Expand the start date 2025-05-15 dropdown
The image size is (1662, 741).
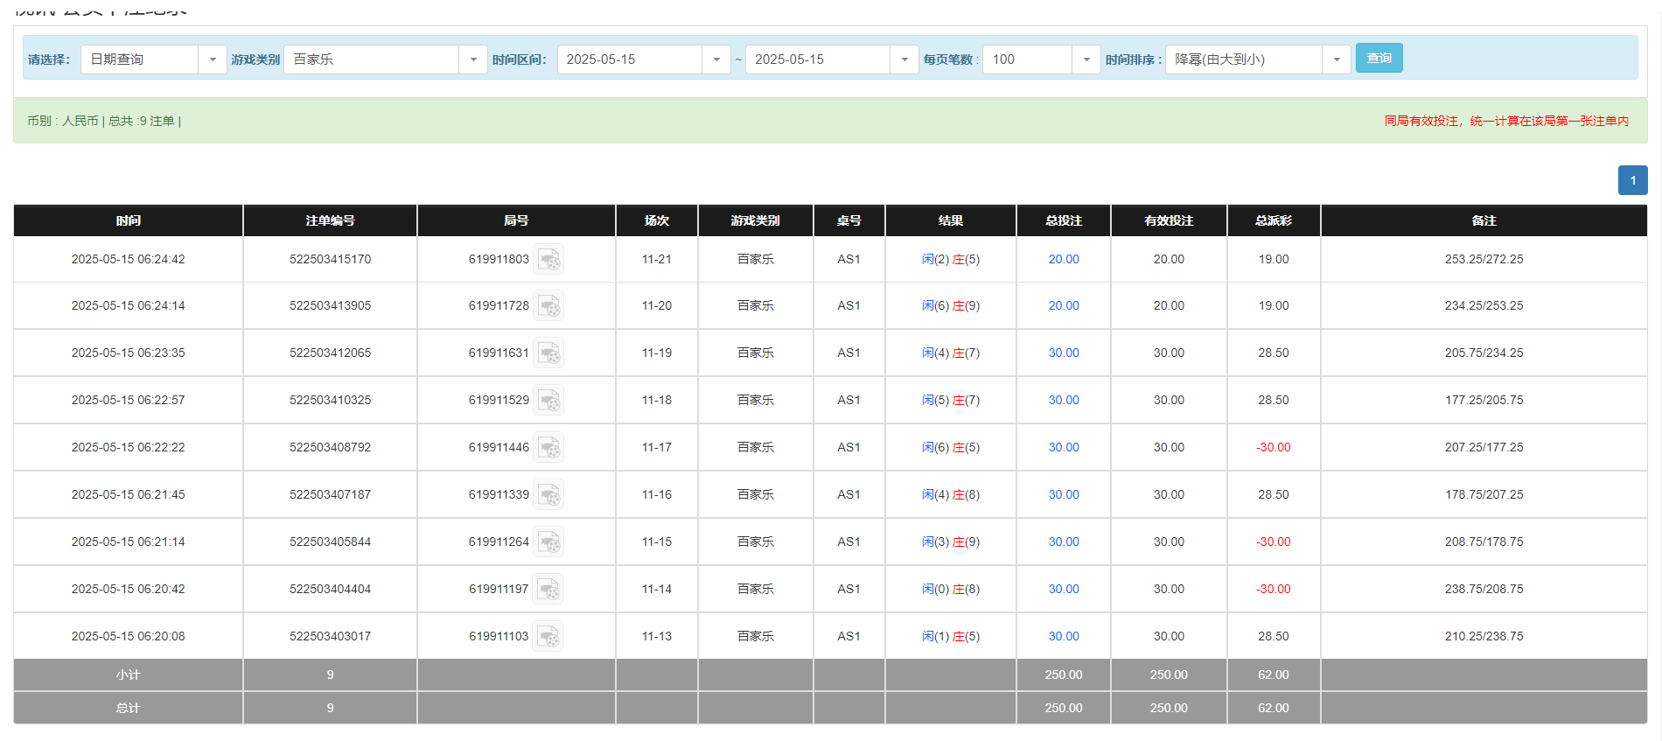point(716,59)
